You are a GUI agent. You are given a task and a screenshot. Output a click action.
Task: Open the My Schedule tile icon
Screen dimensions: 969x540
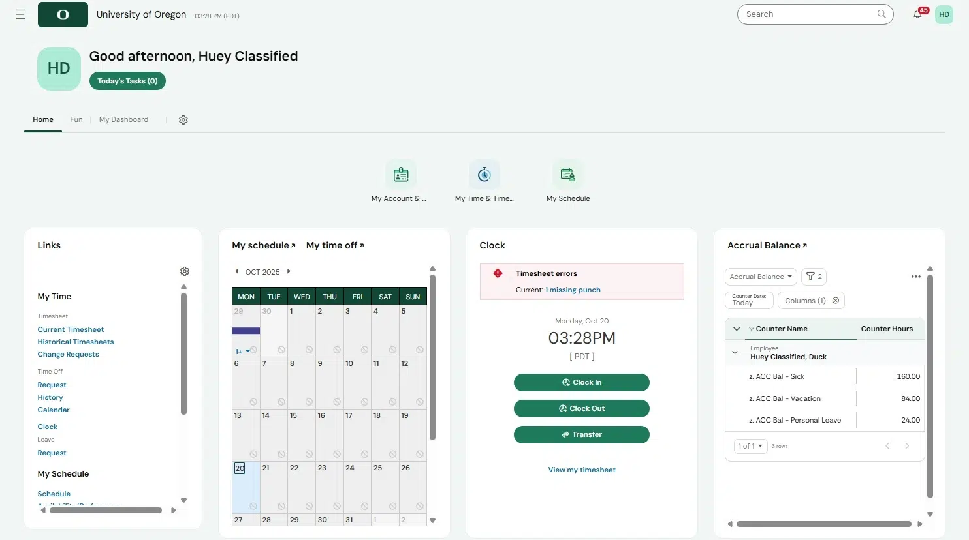coord(567,175)
